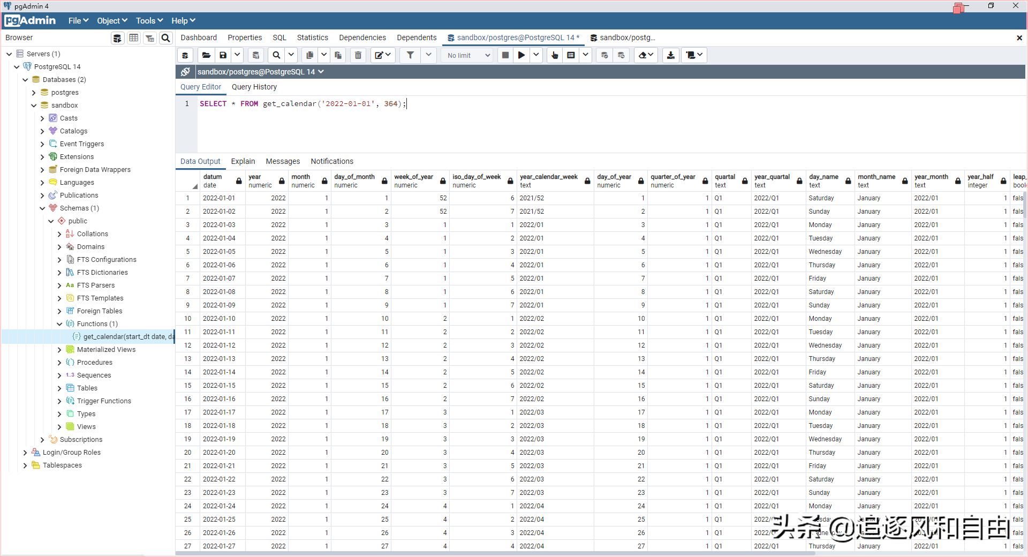Open Query Tool from Browser panel header
This screenshot has height=557, width=1028.
click(x=117, y=38)
